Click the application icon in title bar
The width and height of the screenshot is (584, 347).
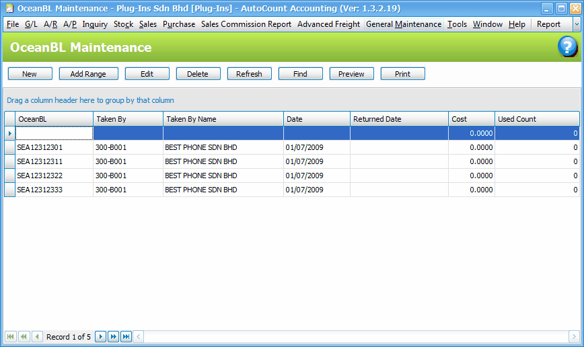[9, 8]
